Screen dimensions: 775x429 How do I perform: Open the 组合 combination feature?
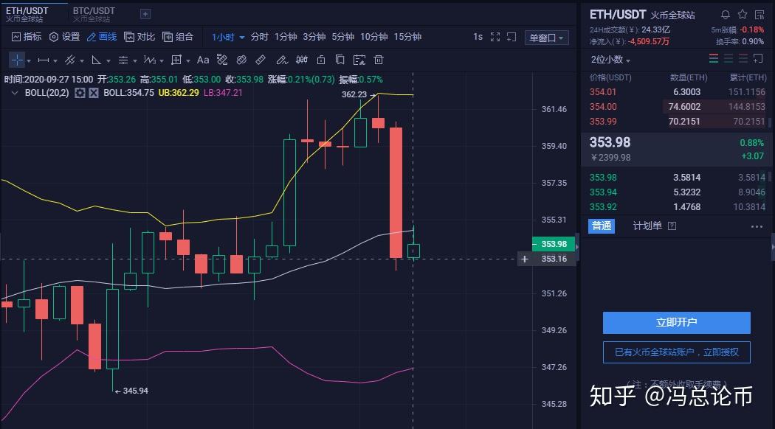coord(177,37)
